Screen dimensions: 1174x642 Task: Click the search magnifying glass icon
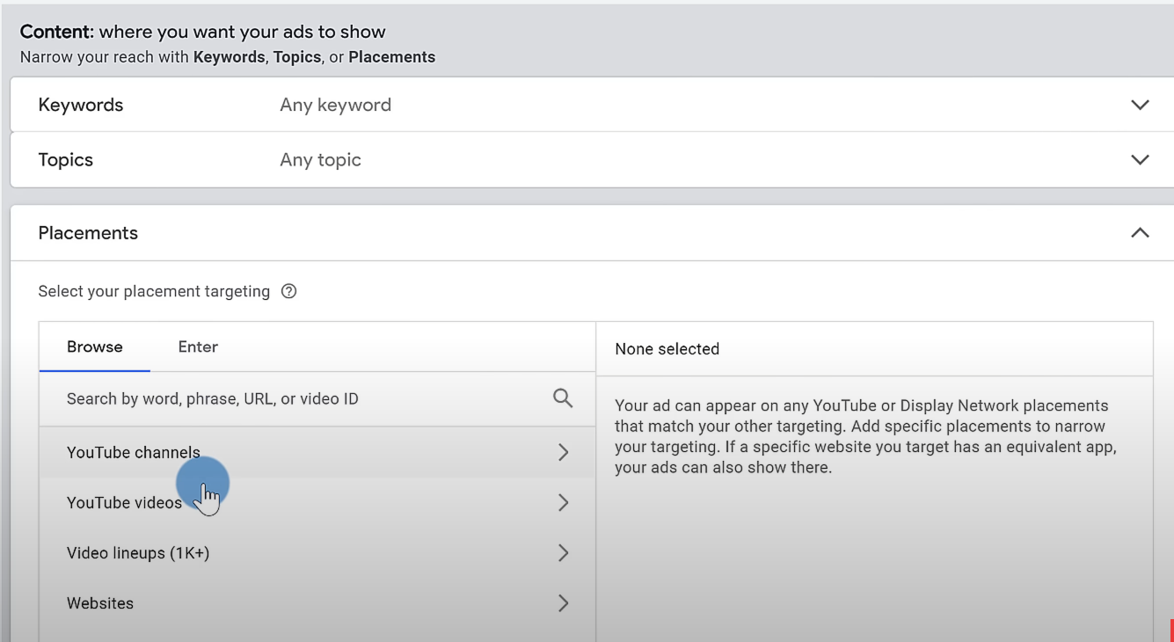click(563, 398)
